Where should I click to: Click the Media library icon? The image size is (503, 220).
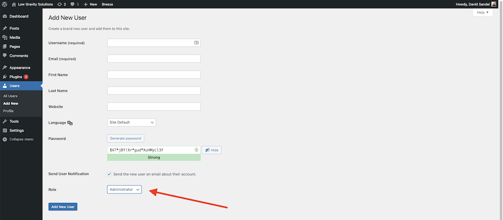pyautogui.click(x=5, y=37)
